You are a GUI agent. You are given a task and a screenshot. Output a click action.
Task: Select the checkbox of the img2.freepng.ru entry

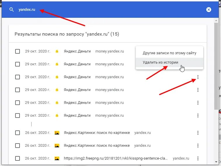(18, 158)
